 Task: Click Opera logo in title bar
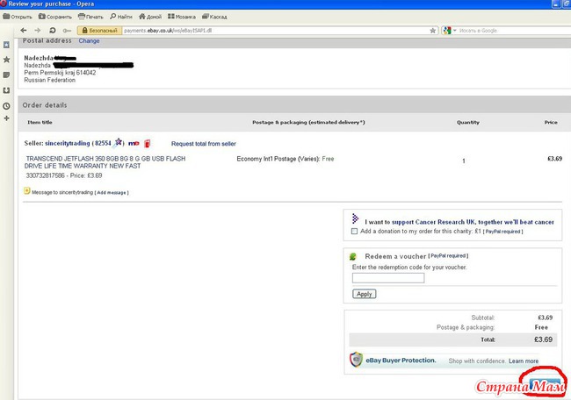pyautogui.click(x=4, y=4)
